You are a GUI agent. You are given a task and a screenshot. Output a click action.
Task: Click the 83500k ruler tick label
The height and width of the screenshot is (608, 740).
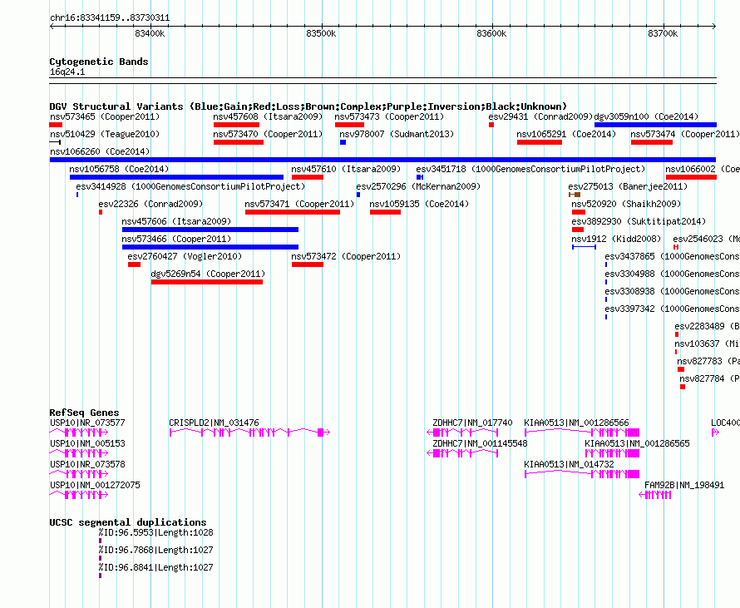click(x=321, y=33)
